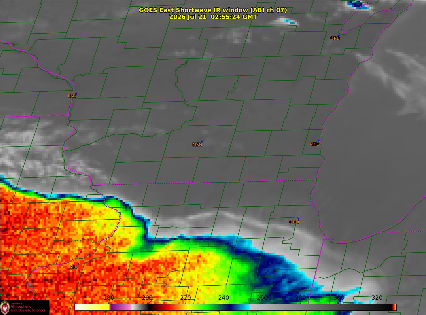Screen dimensions: 426x315
Task: Click the UW crest logo icon
Action: coord(5,307)
